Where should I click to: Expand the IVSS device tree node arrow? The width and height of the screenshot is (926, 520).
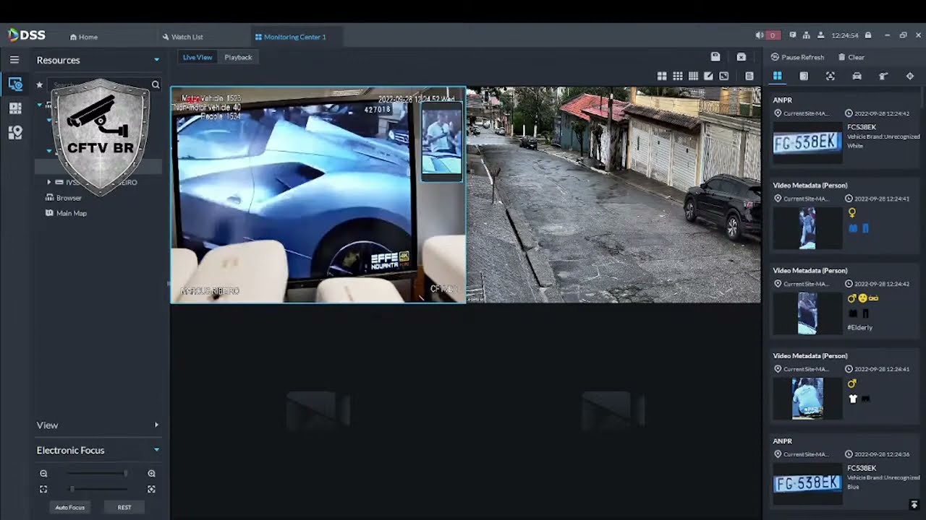click(x=49, y=182)
